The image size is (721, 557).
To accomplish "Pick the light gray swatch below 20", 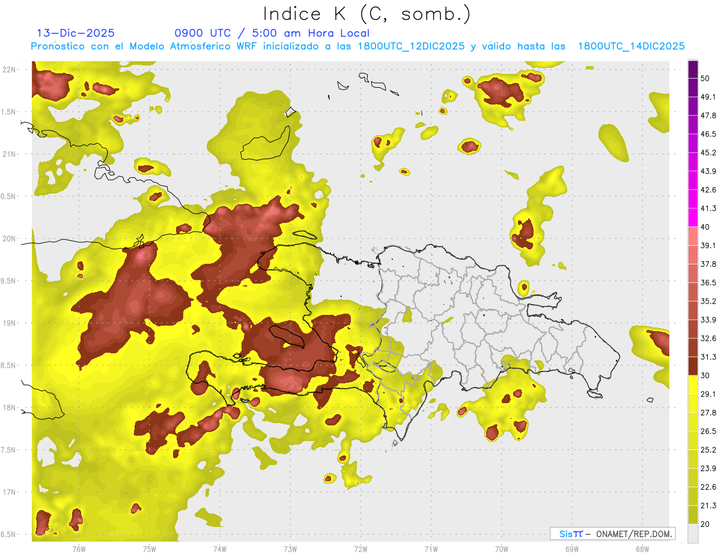I will coord(693,534).
